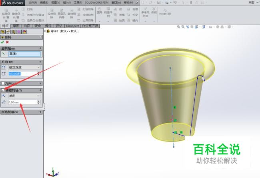
Task: Collapse the 旋转轴 section
Action: (x=40, y=49)
